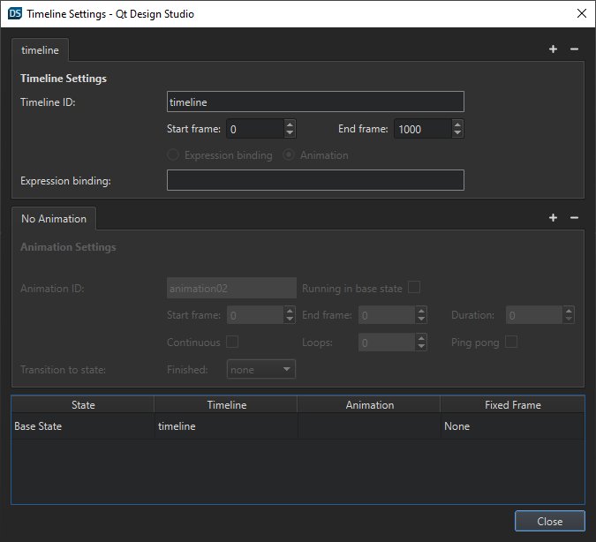Viewport: 596px width, 542px height.
Task: Decrease timeline End frame with down arrow
Action: pos(457,133)
